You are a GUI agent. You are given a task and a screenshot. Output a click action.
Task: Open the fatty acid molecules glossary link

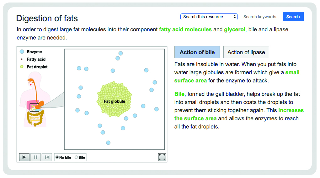[x=185, y=29]
